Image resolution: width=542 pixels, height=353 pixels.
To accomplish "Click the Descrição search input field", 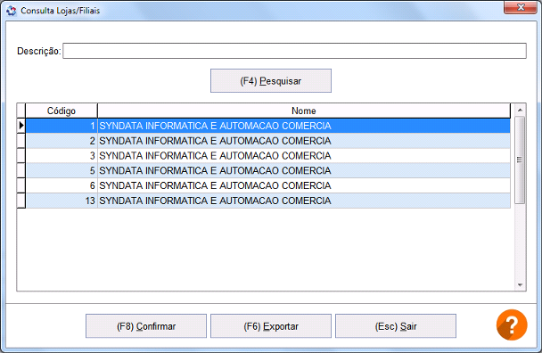I will coord(294,51).
